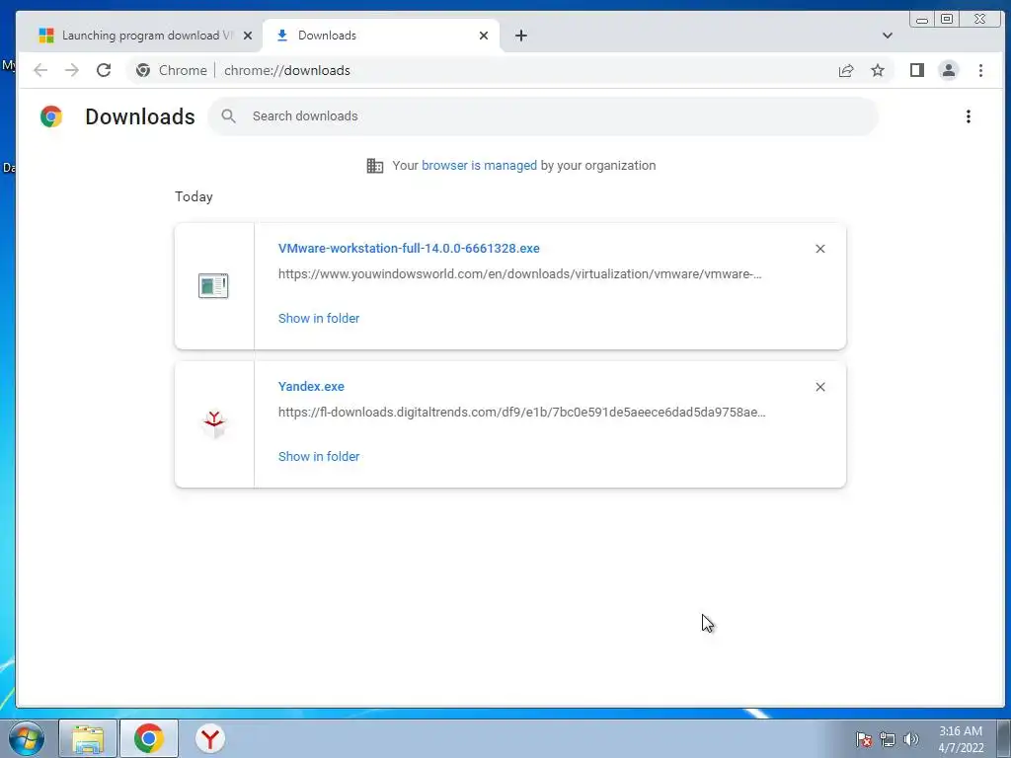The height and width of the screenshot is (758, 1011).
Task: Open the Windows Start menu
Action: tap(27, 738)
